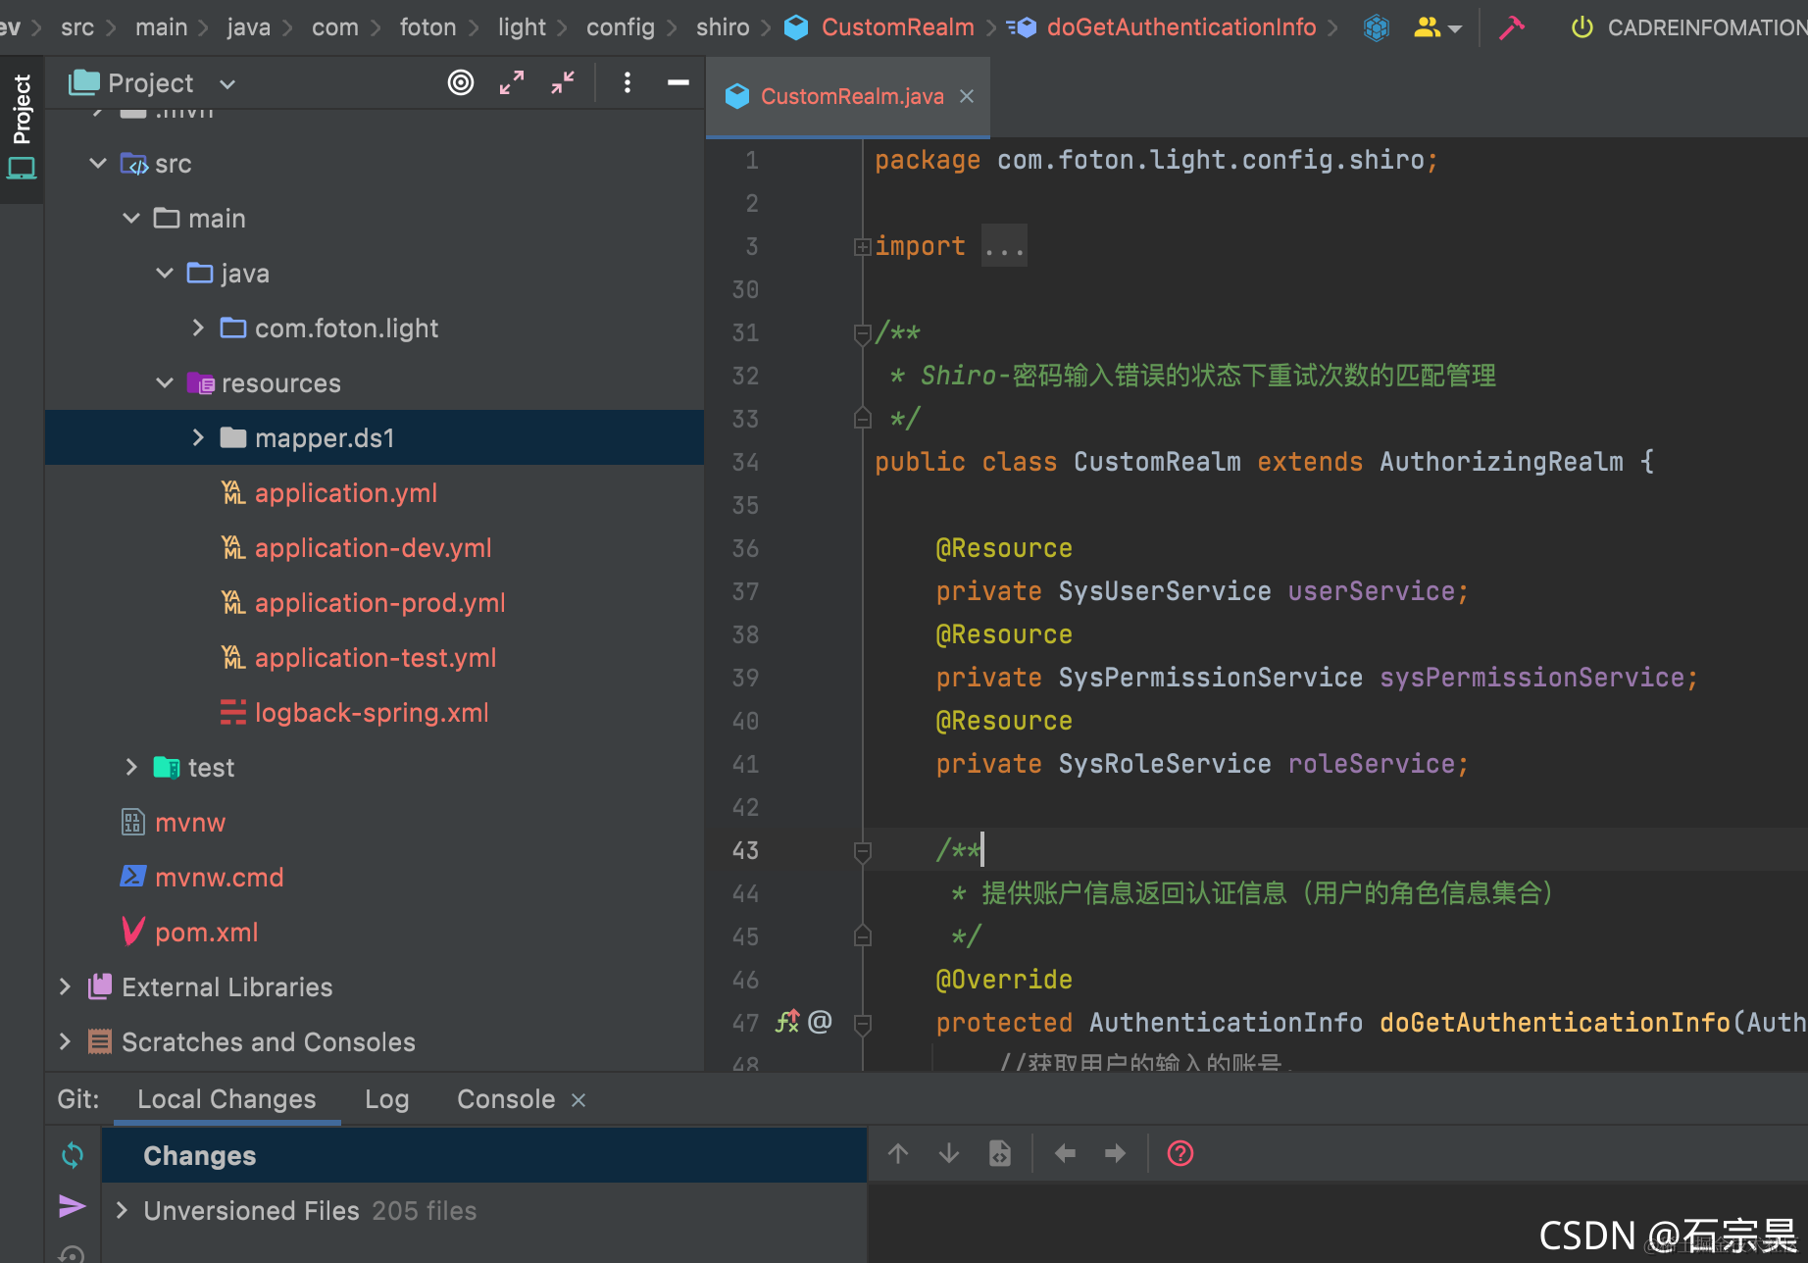Click the monitor icon in left tool stripe

click(22, 169)
